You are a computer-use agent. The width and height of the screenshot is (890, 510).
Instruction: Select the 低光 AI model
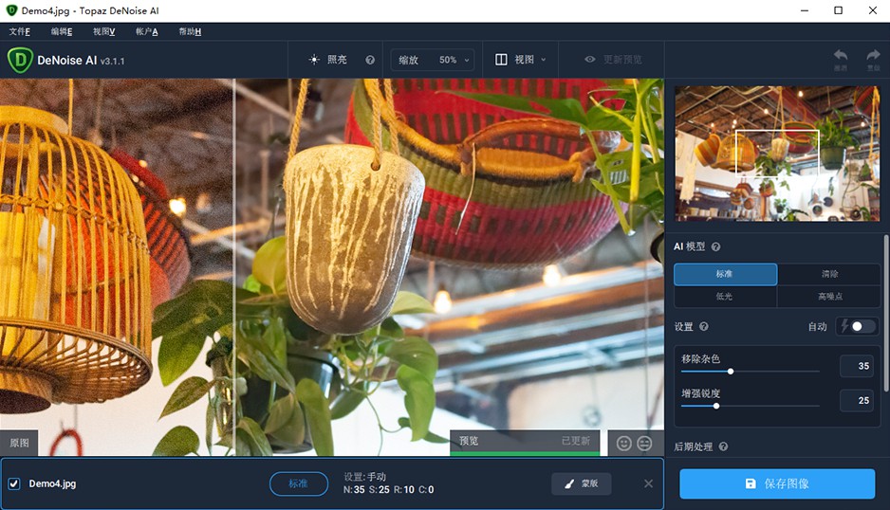[726, 296]
